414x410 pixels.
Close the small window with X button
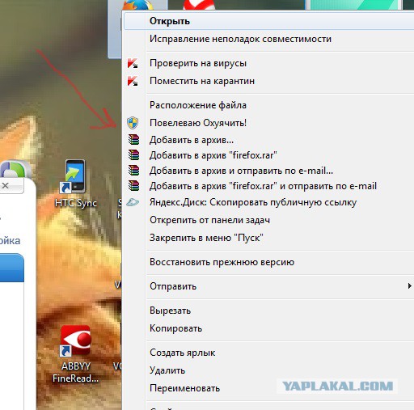point(6,185)
